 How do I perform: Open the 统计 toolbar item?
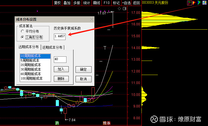[x=87, y=3]
